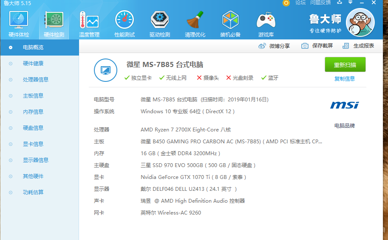388x240 pixels.
Task: Click the B450 GAMING PRO CARBON AC value
Action: coord(231,142)
